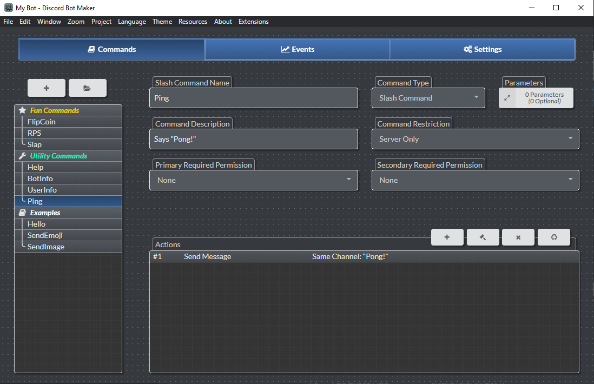The width and height of the screenshot is (594, 384).
Task: Open the Theme menu
Action: tap(162, 22)
